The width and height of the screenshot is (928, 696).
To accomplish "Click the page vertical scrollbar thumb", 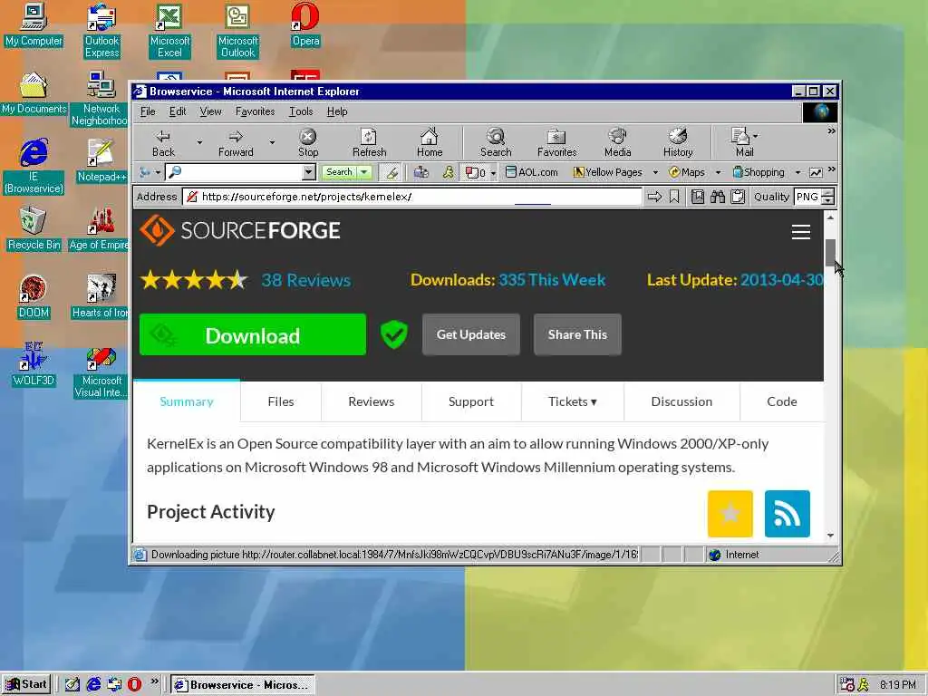I will 830,253.
